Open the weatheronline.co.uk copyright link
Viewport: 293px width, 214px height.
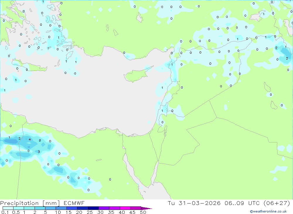[268, 211]
